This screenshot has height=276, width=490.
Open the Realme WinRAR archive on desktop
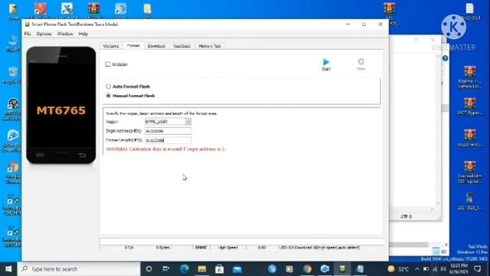tap(469, 77)
